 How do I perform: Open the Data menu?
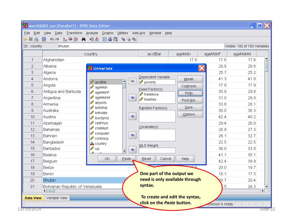[x=58, y=33]
